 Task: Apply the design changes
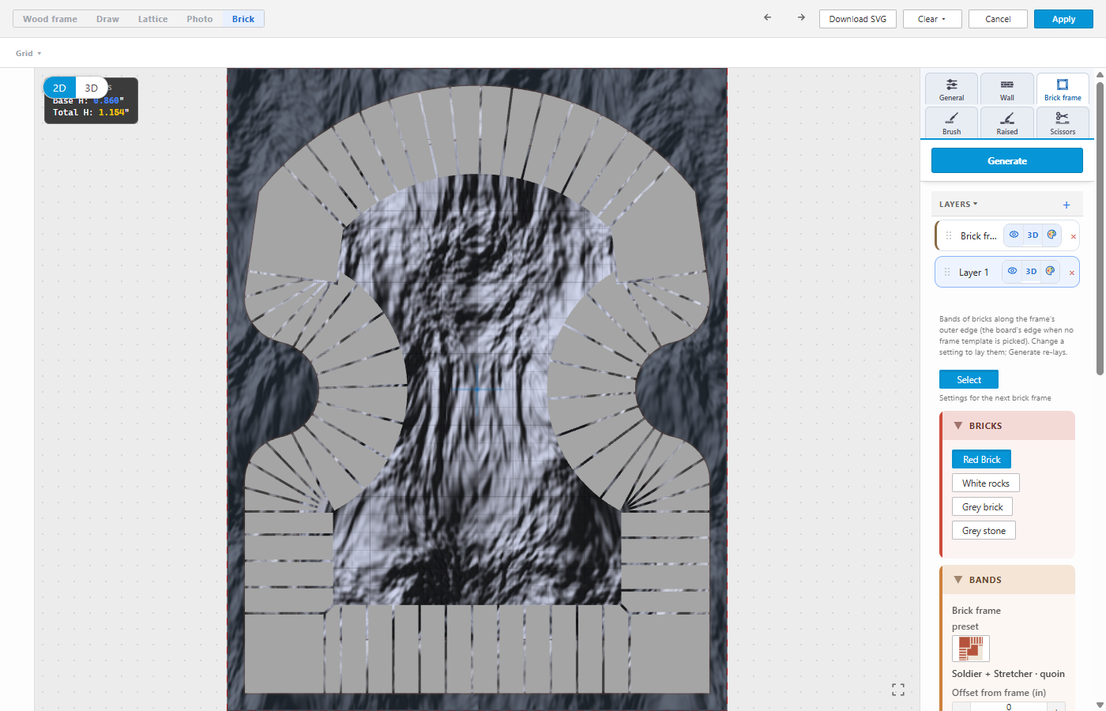[1063, 19]
